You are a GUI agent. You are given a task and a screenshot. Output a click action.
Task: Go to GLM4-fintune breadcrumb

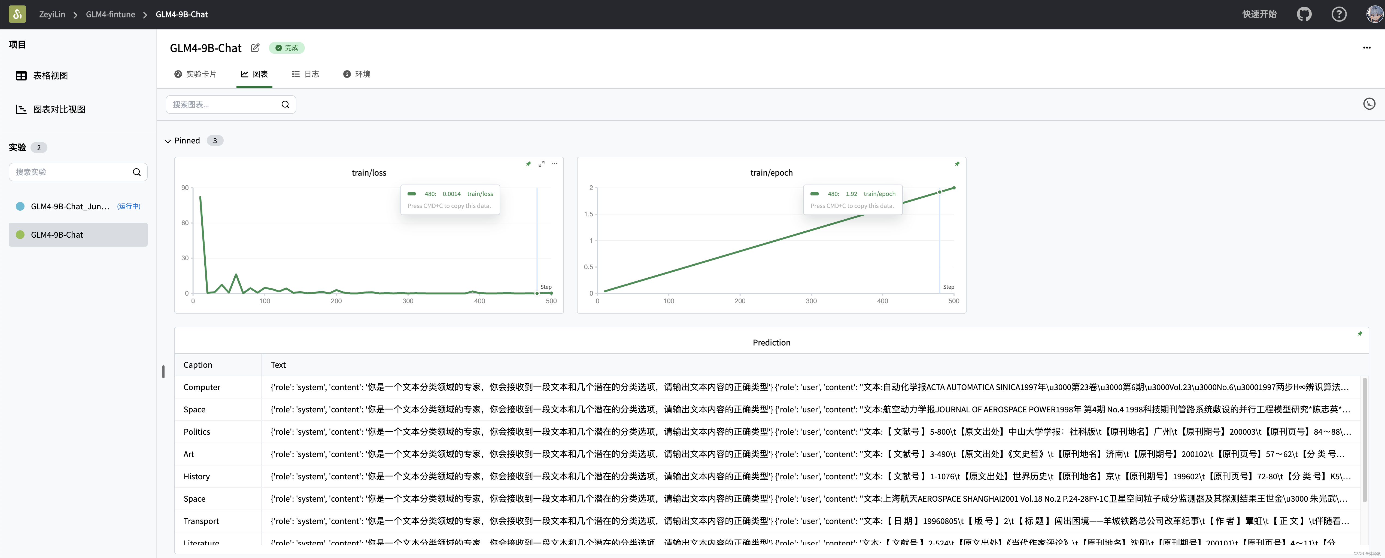(110, 14)
